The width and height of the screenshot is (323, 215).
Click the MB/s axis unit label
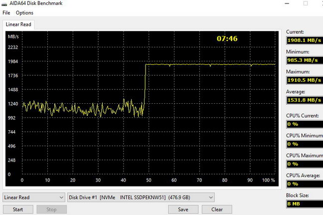13,37
